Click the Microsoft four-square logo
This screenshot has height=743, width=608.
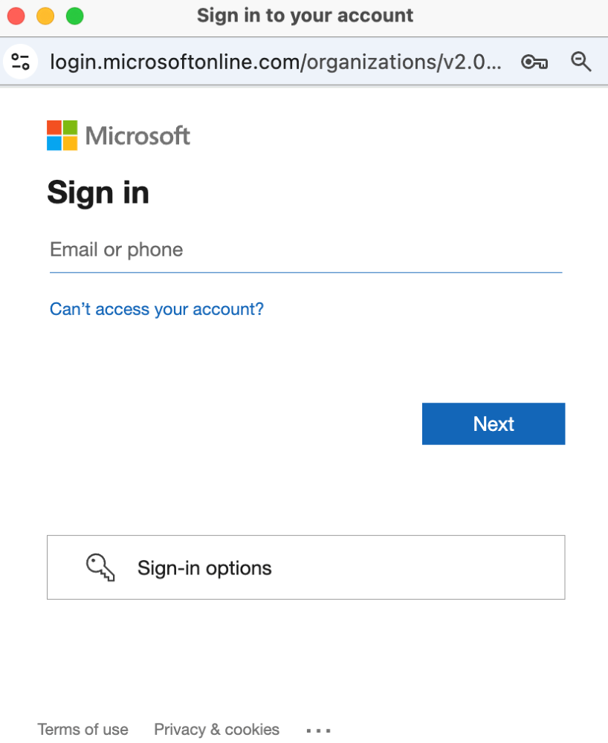pyautogui.click(x=62, y=135)
